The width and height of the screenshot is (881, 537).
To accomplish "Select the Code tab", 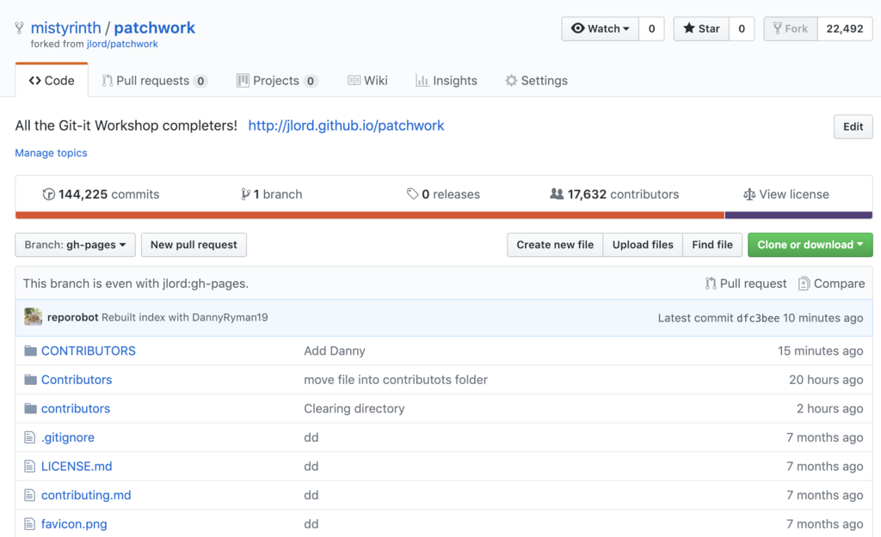I will pyautogui.click(x=52, y=80).
